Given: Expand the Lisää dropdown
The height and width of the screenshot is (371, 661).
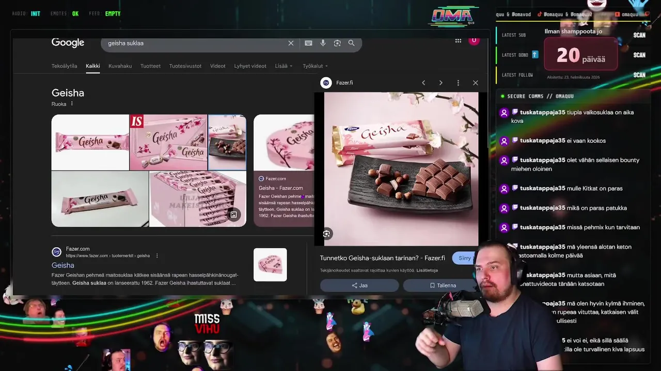Looking at the screenshot, I should click(x=284, y=66).
